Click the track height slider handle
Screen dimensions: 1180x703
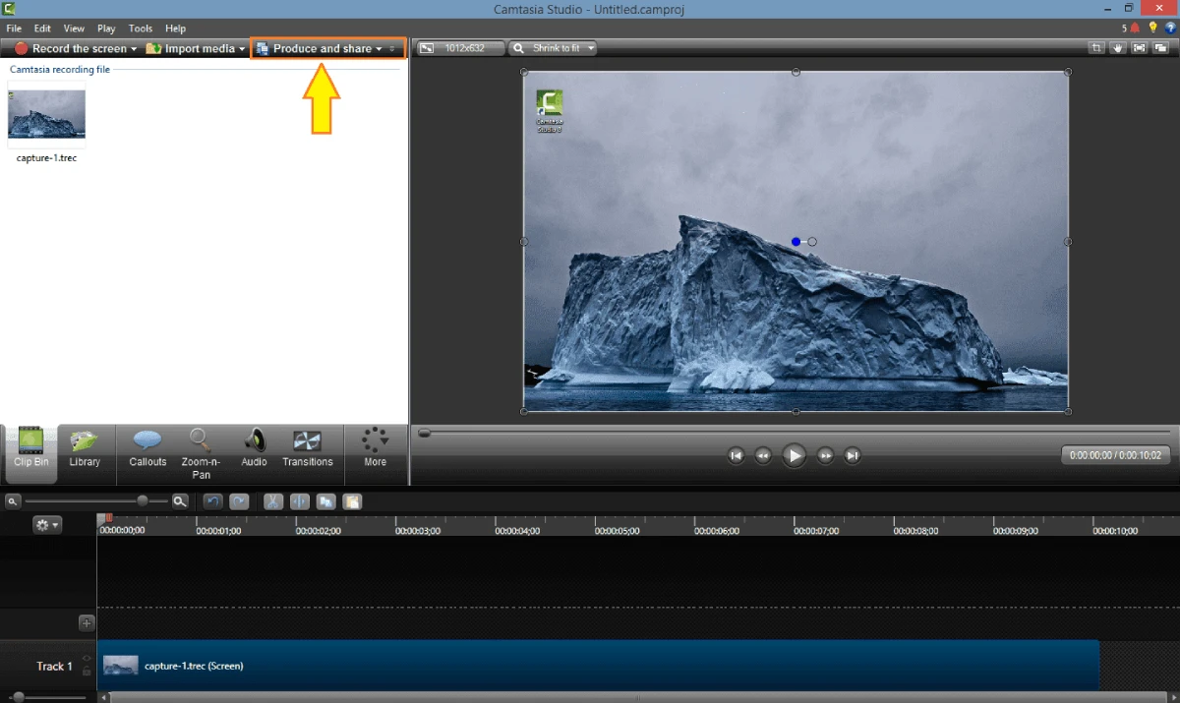point(19,697)
